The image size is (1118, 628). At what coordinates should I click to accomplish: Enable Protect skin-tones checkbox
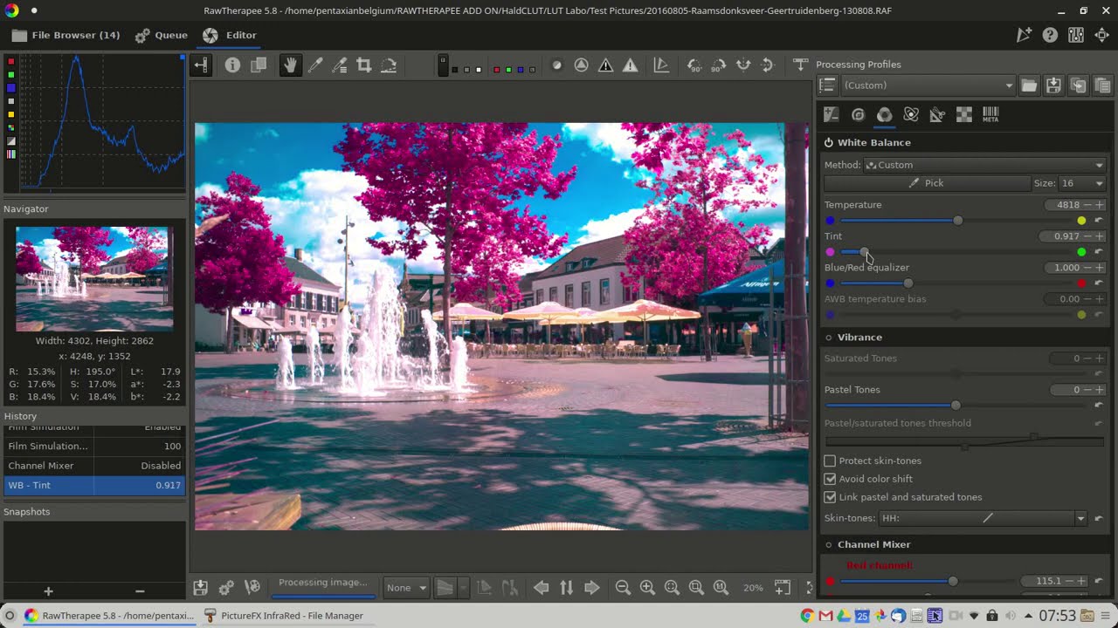click(830, 461)
